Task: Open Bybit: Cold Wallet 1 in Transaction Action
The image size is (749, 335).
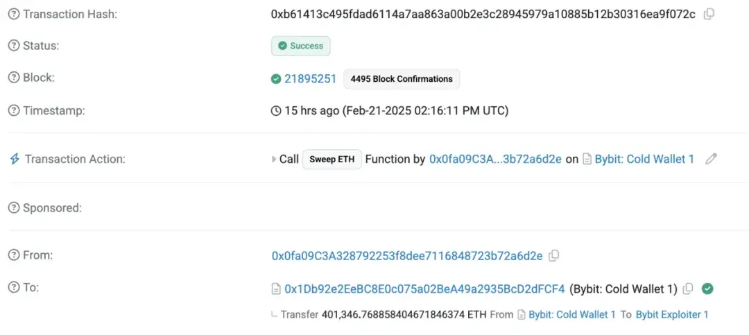Action: tap(644, 159)
